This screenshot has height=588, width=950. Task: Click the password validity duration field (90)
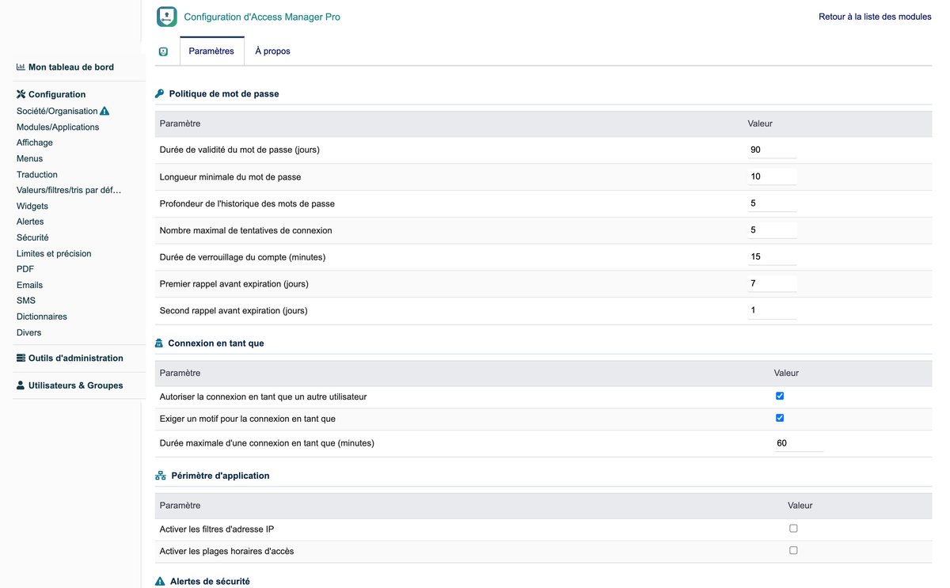pyautogui.click(x=772, y=150)
